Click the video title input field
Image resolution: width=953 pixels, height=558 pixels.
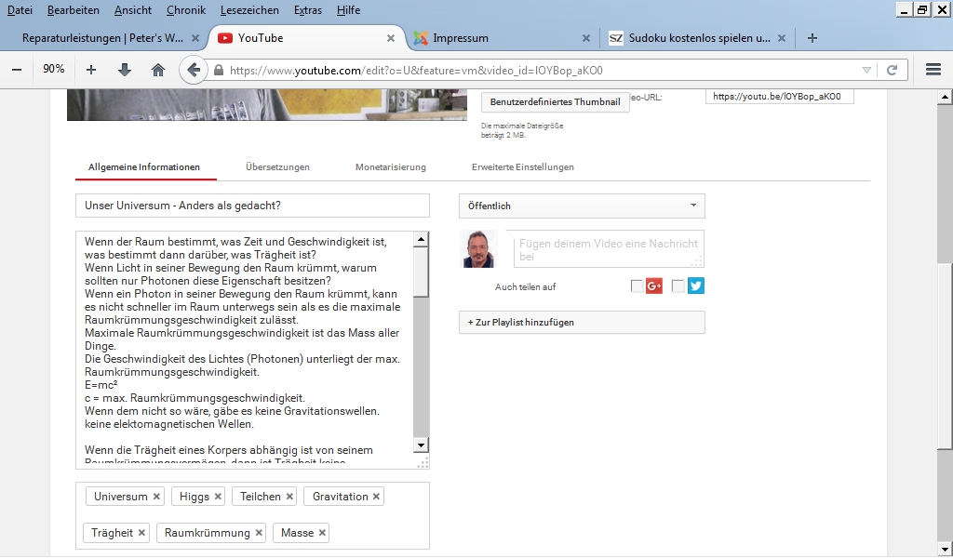click(x=252, y=206)
